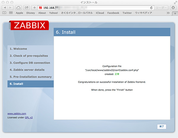This screenshot has height=138, width=178.
Task: Click the Share toolbar icon
Action: coord(27,7)
